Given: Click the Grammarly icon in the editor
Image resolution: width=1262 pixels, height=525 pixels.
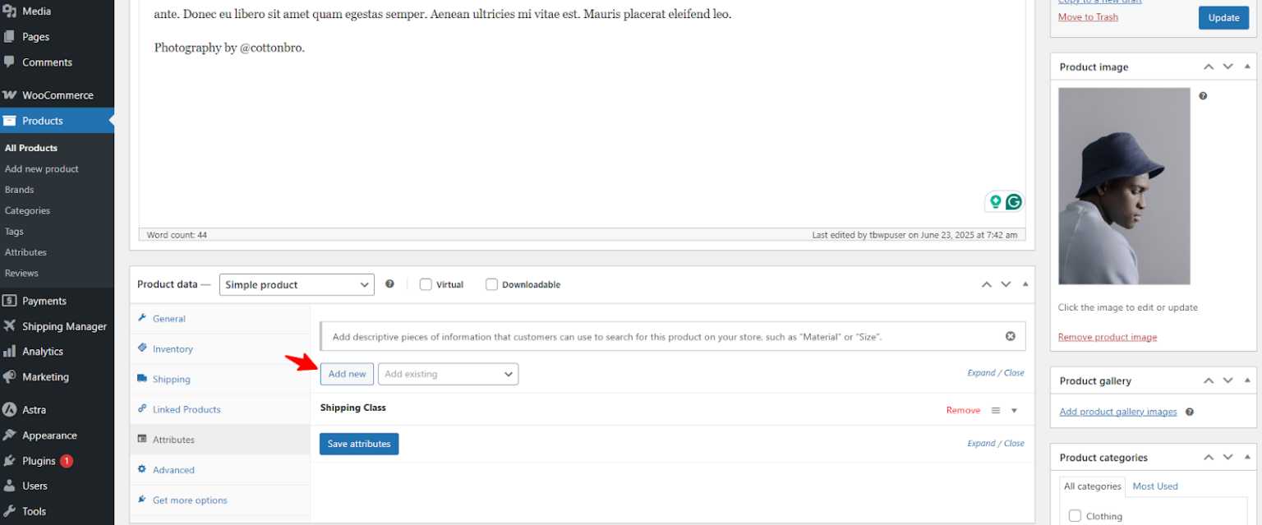Looking at the screenshot, I should 1014,201.
